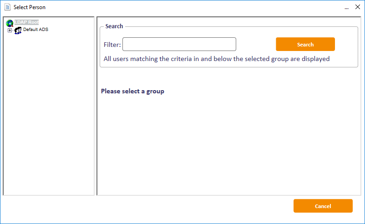The height and width of the screenshot is (224, 365).
Task: Click the 'Please select a group' message
Action: [x=132, y=91]
